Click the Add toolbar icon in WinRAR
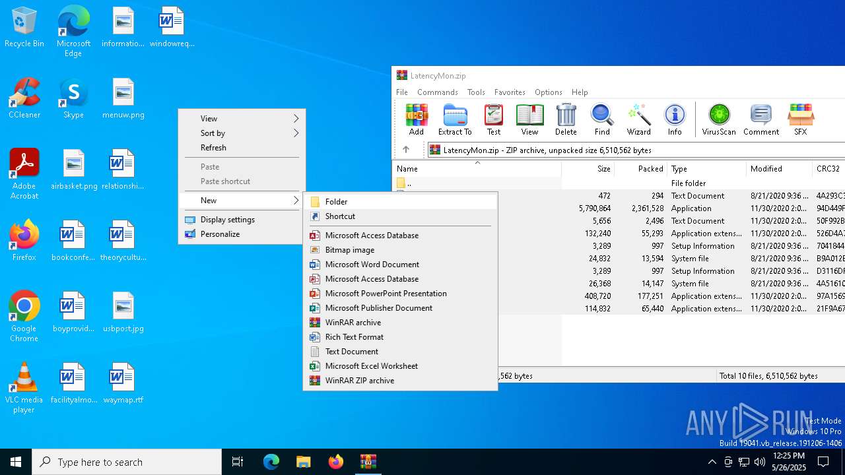 [x=417, y=119]
